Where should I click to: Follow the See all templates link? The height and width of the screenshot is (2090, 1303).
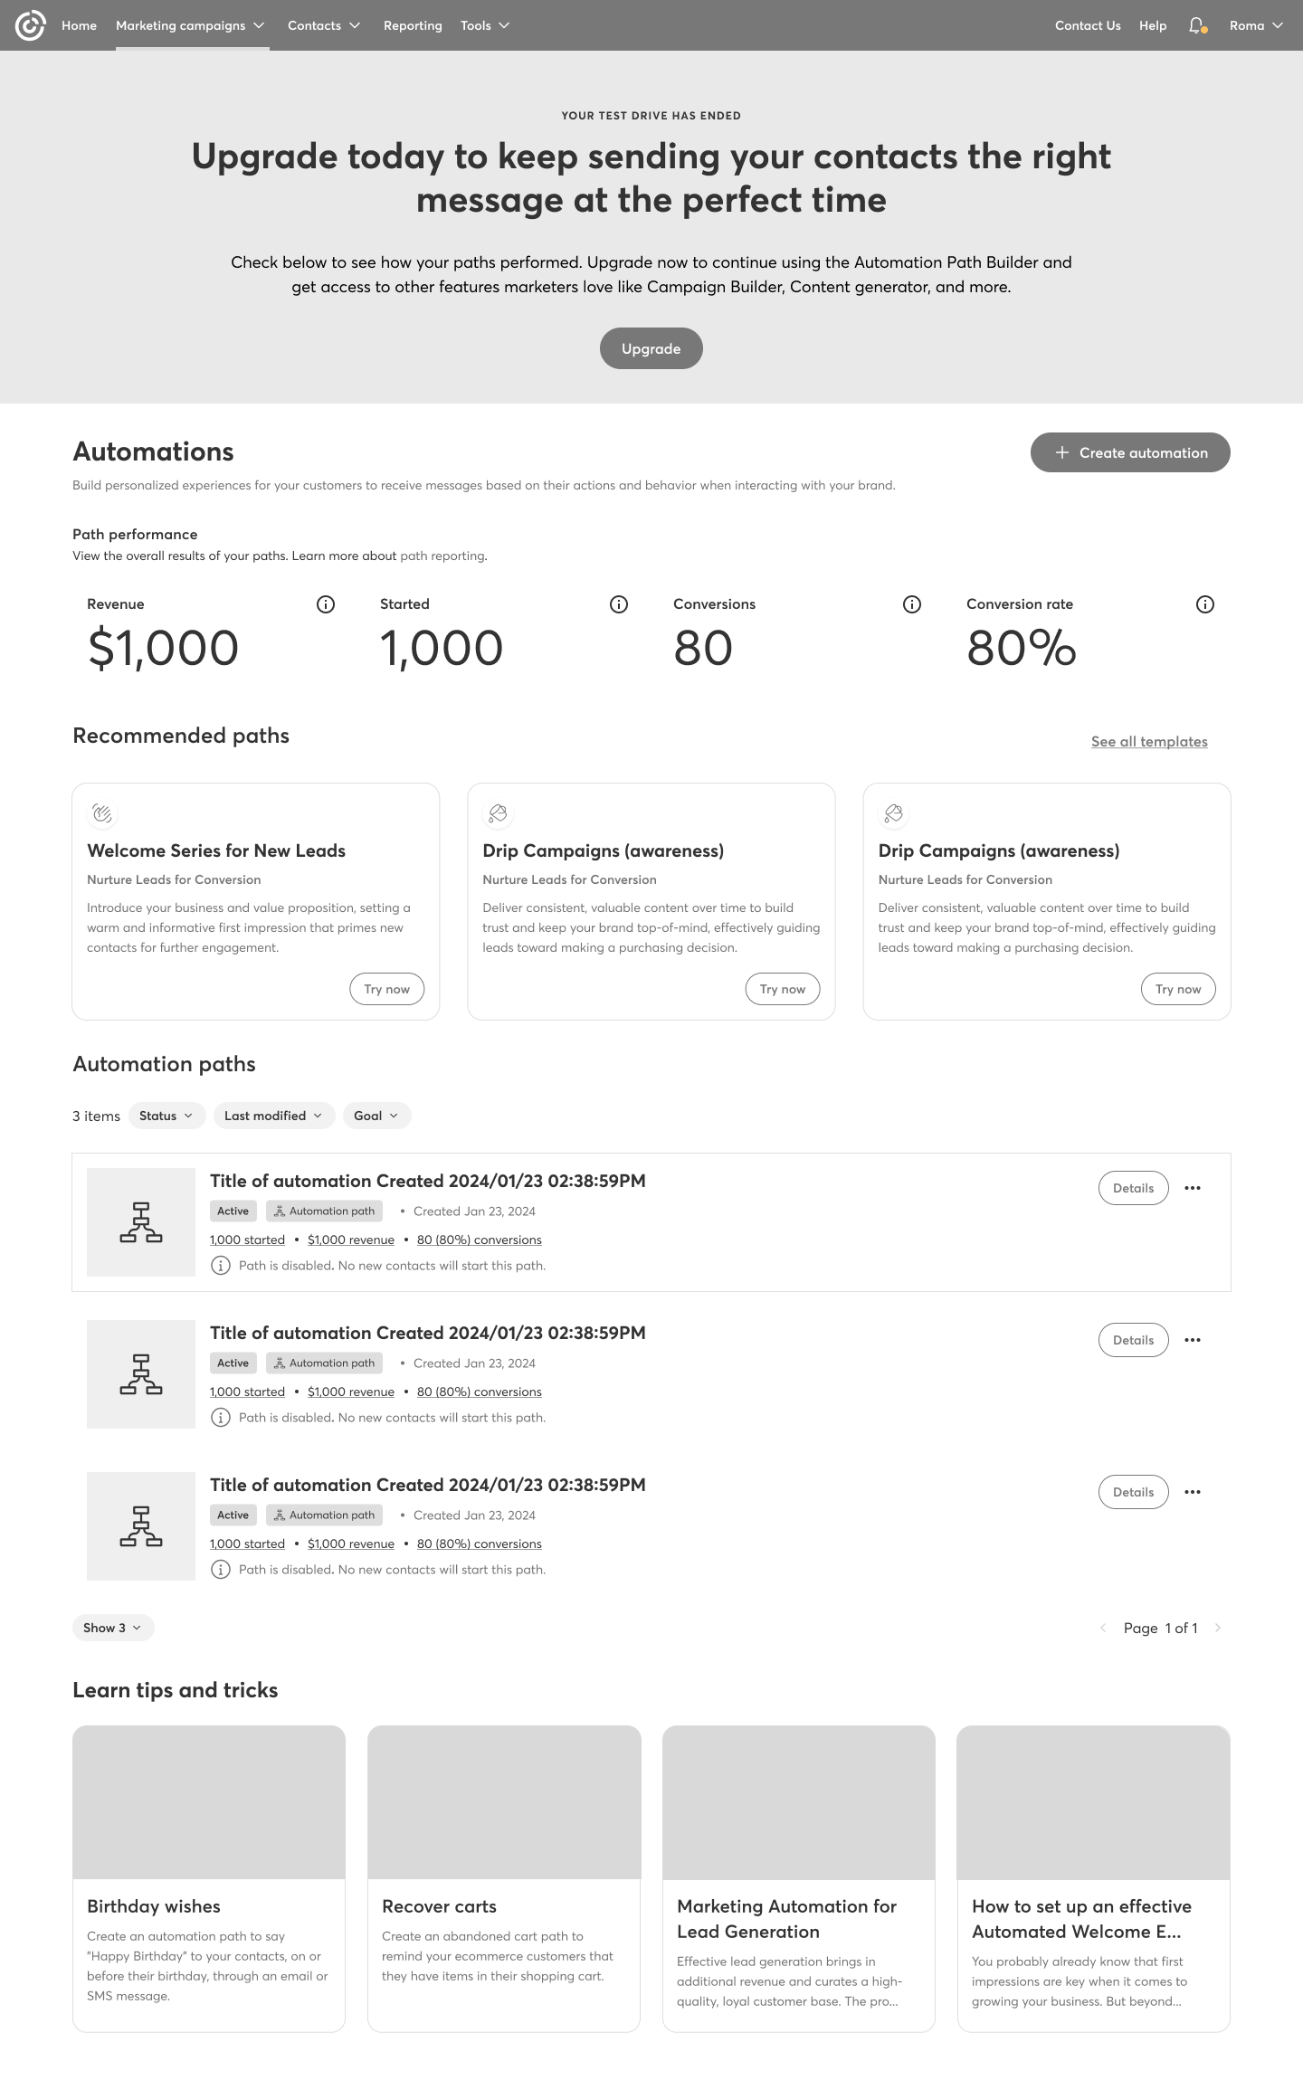(x=1149, y=742)
